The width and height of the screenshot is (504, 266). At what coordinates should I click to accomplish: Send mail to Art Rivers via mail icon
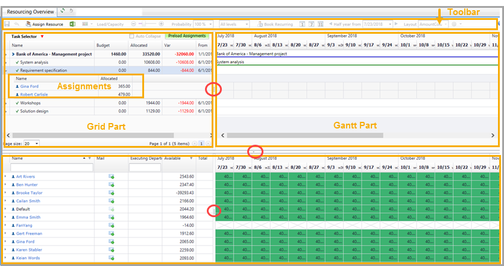click(x=111, y=176)
